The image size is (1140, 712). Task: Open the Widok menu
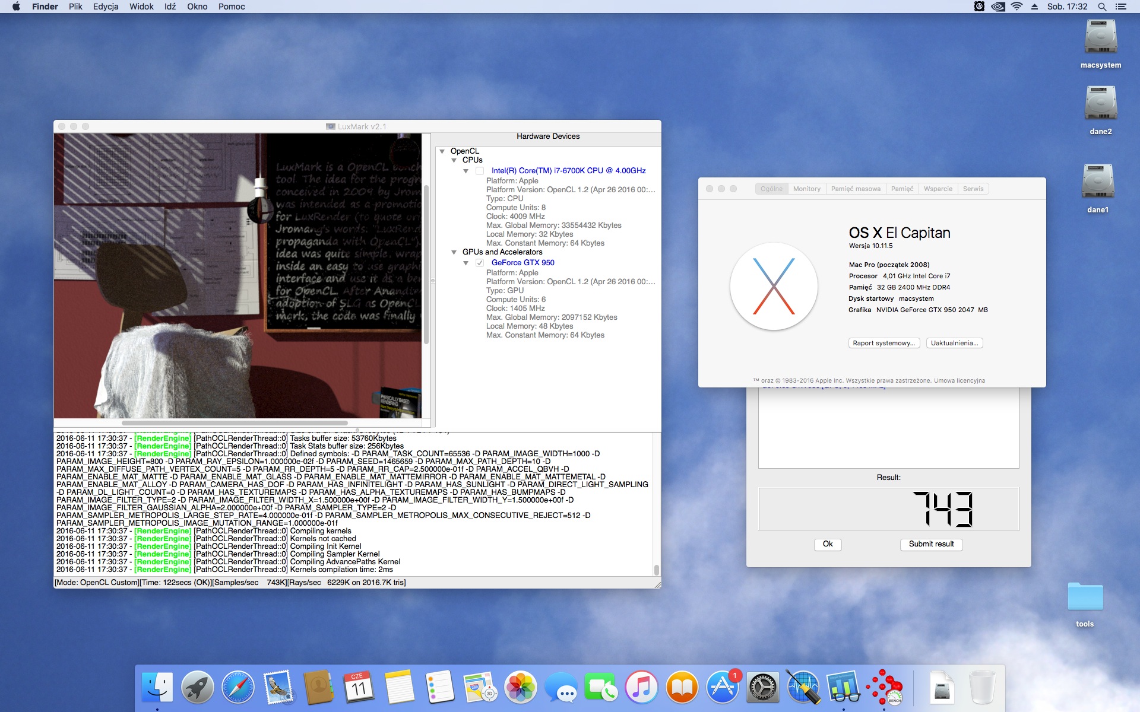point(141,7)
